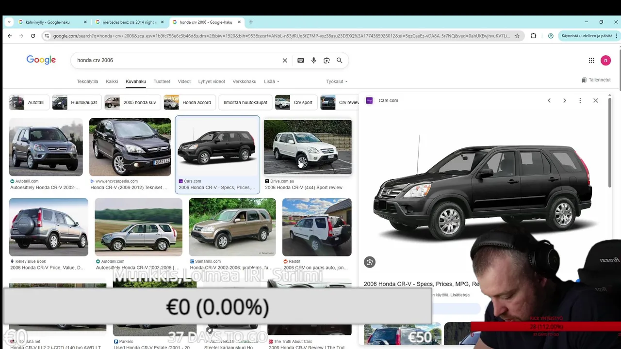Open large black CR-V preview image
Image resolution: width=621 pixels, height=349 pixels.
pyautogui.click(x=483, y=189)
